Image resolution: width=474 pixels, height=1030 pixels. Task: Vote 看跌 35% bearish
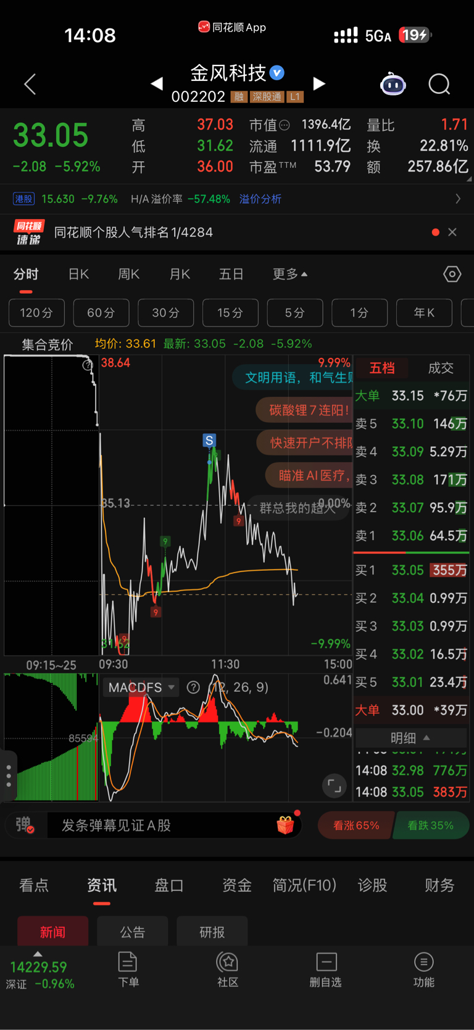coord(430,825)
